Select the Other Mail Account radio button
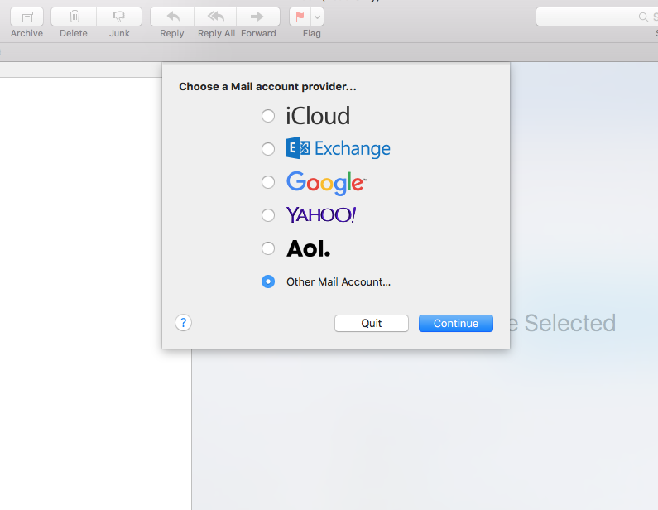The image size is (658, 510). (x=268, y=281)
